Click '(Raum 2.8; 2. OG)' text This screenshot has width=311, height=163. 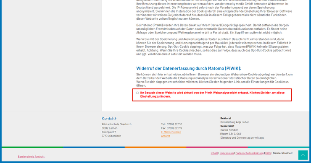pyautogui.click(x=231, y=134)
